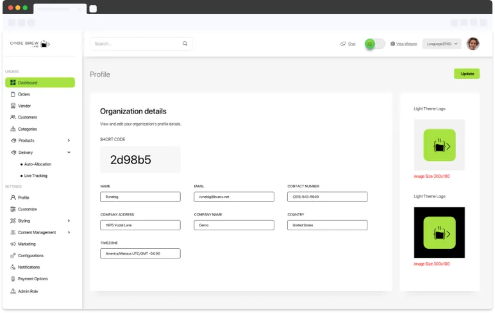The height and width of the screenshot is (313, 495).
Task: Click the short code 2d98b5
Action: point(131,160)
